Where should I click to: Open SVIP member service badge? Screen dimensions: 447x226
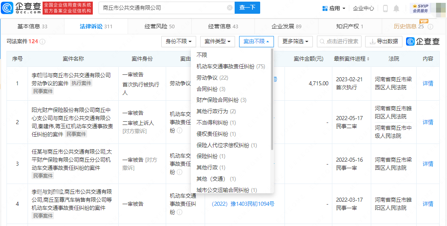click(420, 8)
